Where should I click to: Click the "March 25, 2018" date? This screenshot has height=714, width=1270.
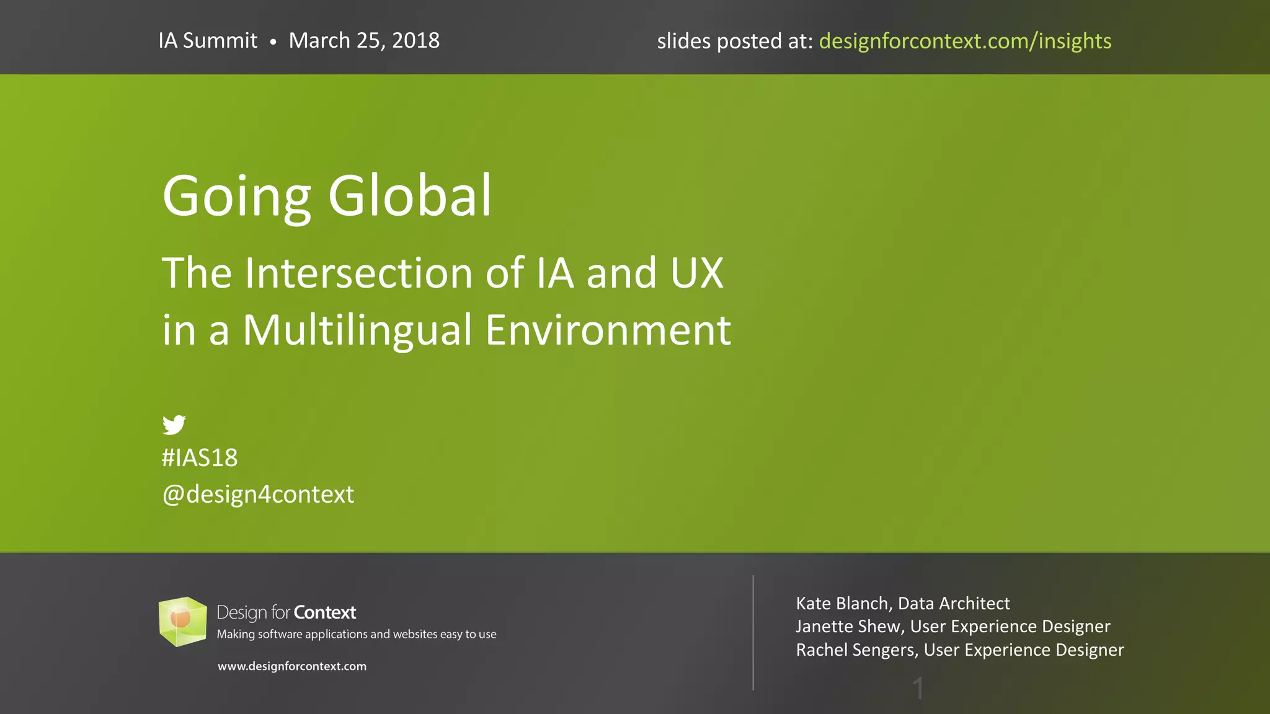point(364,41)
